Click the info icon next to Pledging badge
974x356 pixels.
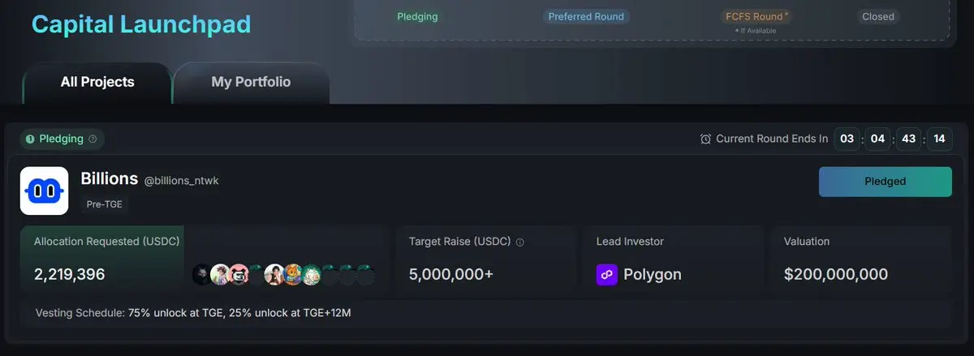click(93, 139)
